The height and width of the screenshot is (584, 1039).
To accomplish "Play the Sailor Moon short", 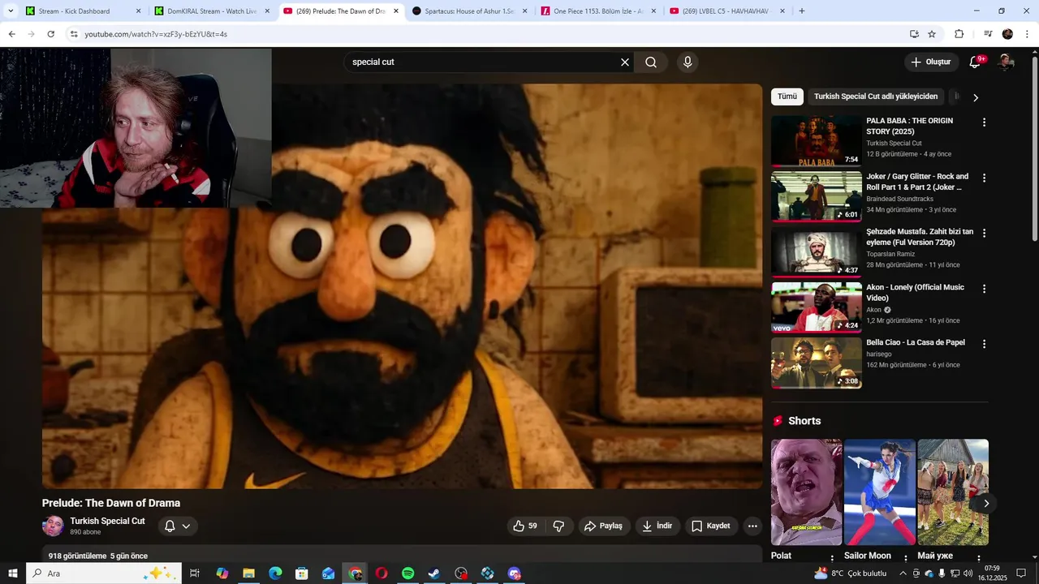I will click(x=880, y=492).
